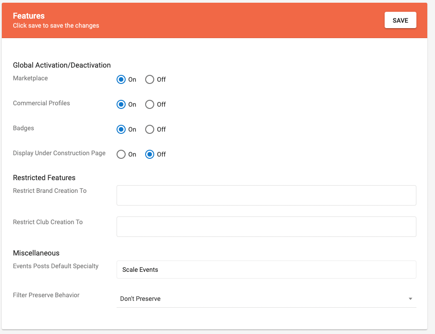Viewport: 435px width, 334px height.
Task: Click the dropdown arrow beside Don't Preserve
Action: pos(410,299)
